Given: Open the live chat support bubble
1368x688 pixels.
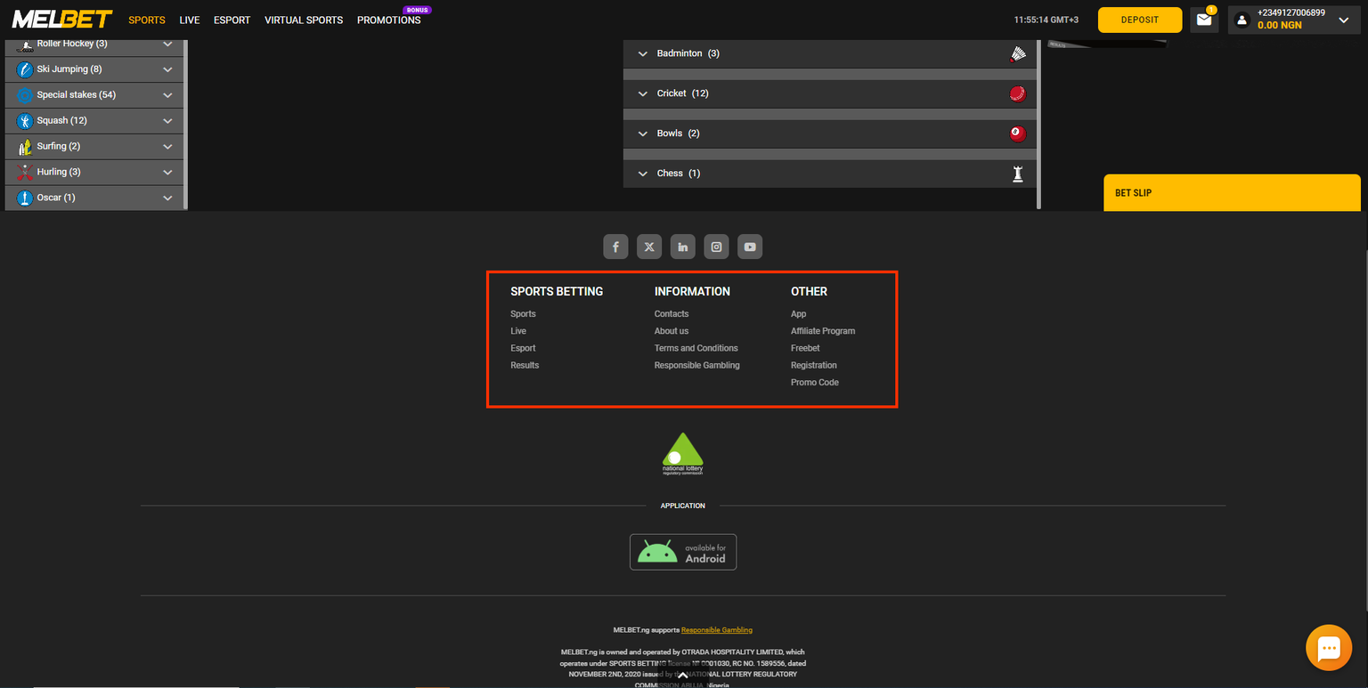Looking at the screenshot, I should (1328, 647).
